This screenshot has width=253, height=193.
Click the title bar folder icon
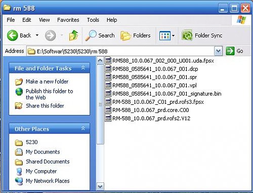point(7,8)
